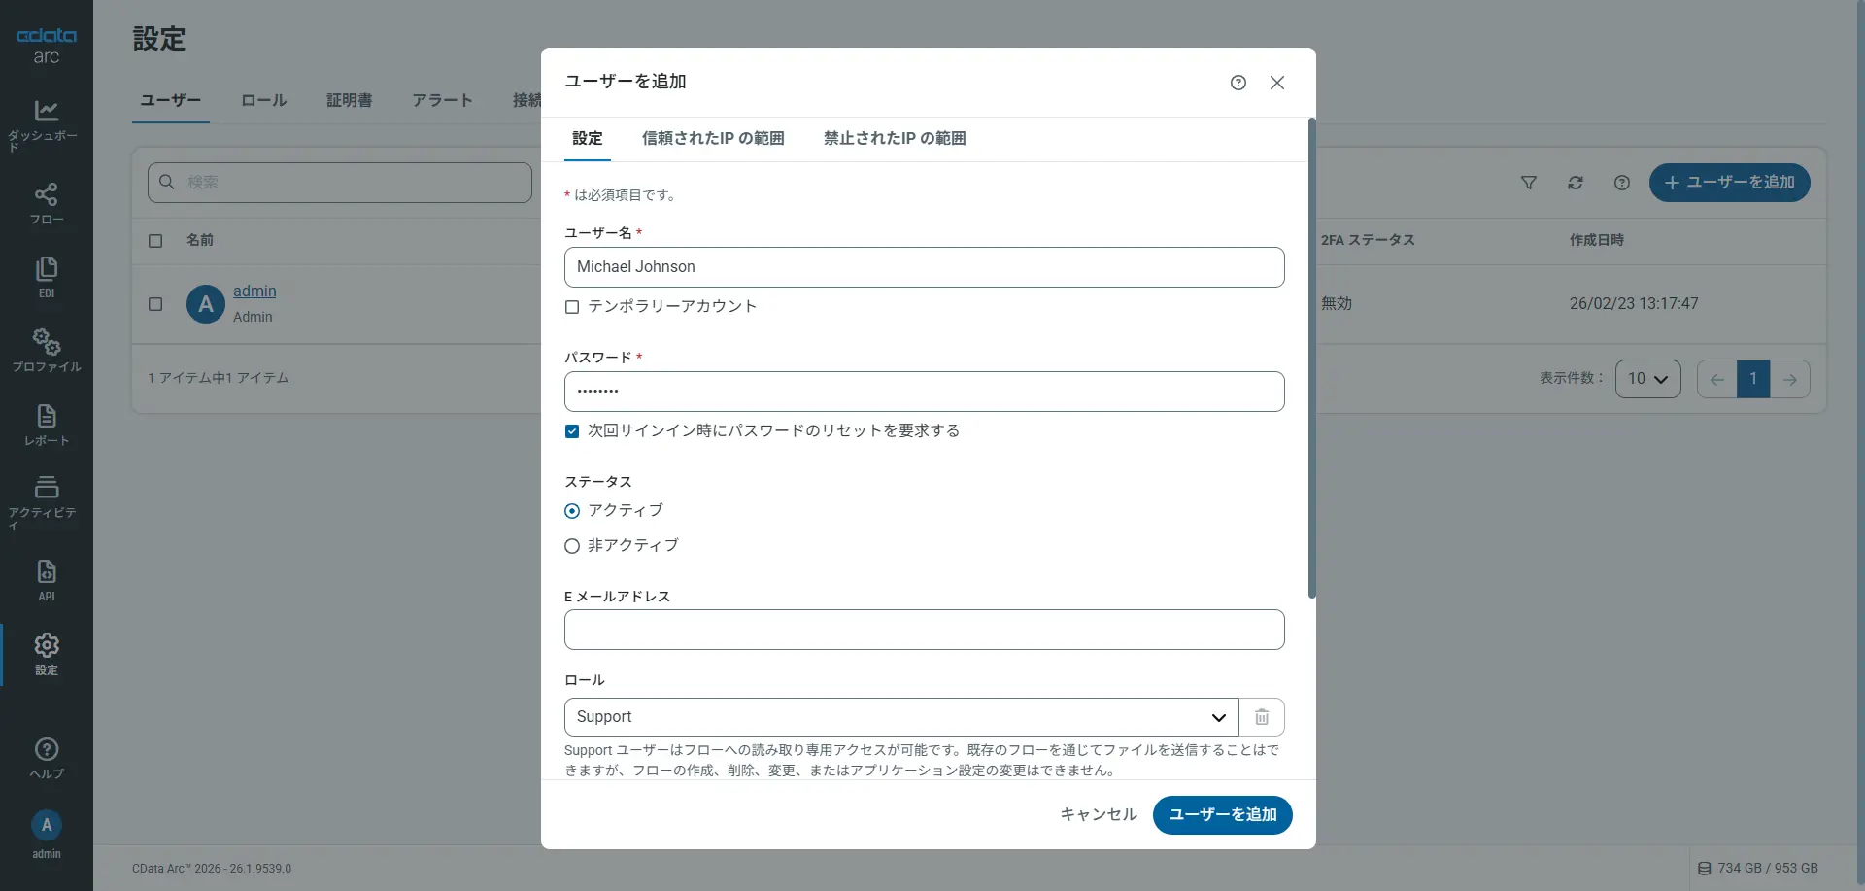Click the trash icon beside Support role

click(x=1262, y=717)
